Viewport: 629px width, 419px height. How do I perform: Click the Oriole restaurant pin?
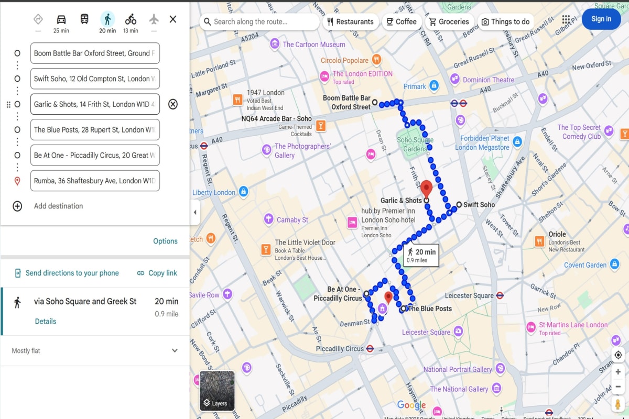(539, 241)
